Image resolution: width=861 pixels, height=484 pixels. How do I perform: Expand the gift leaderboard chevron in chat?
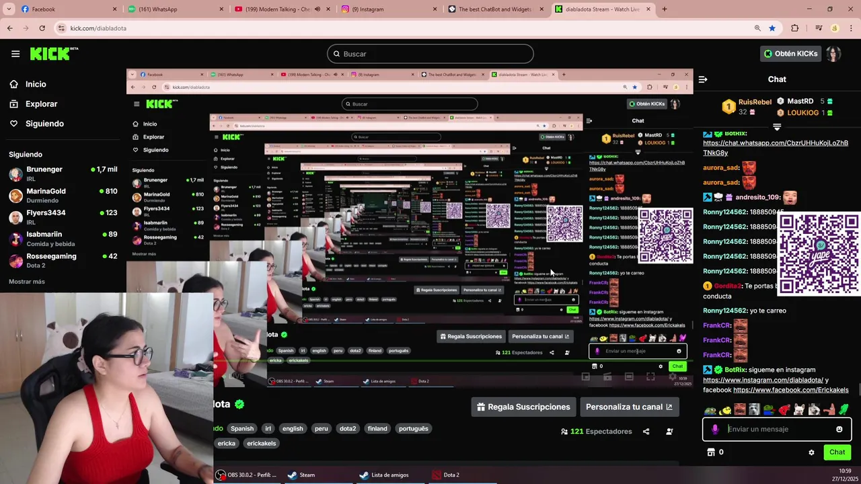click(777, 126)
